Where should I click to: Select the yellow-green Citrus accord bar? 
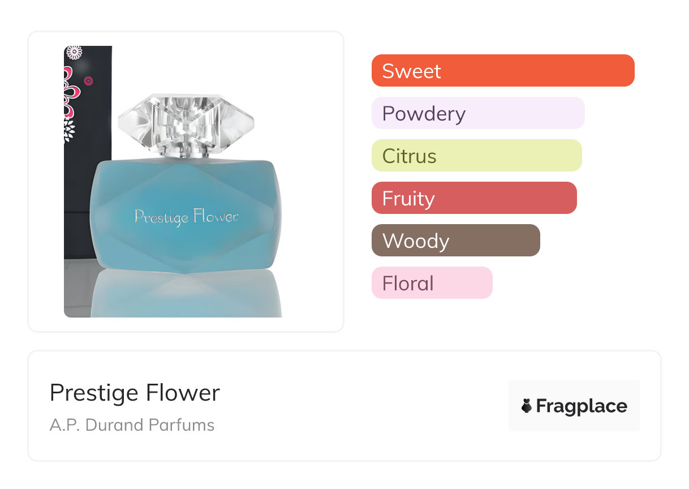(x=477, y=156)
